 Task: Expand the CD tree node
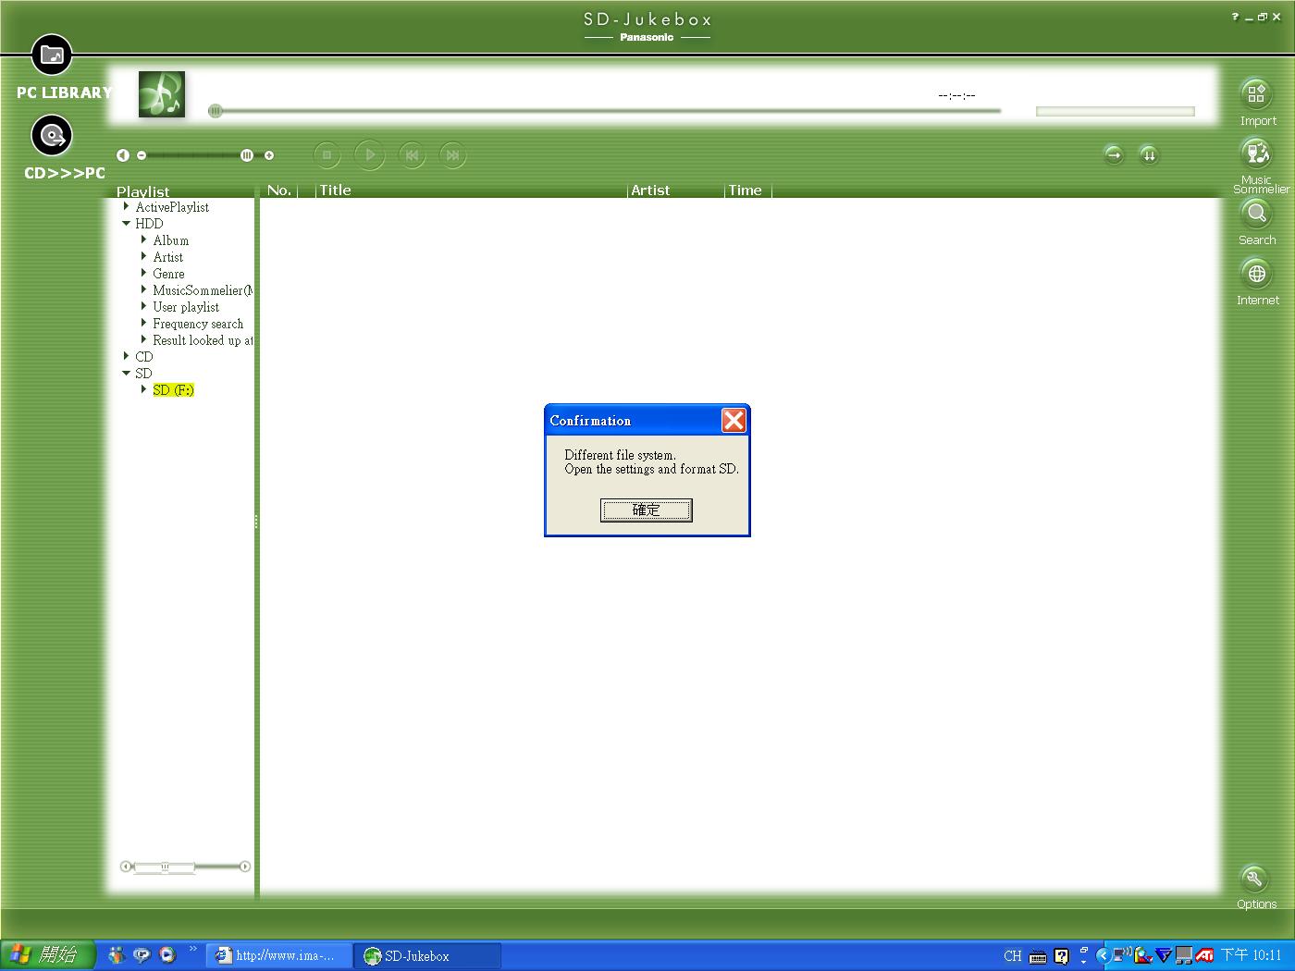click(x=127, y=356)
